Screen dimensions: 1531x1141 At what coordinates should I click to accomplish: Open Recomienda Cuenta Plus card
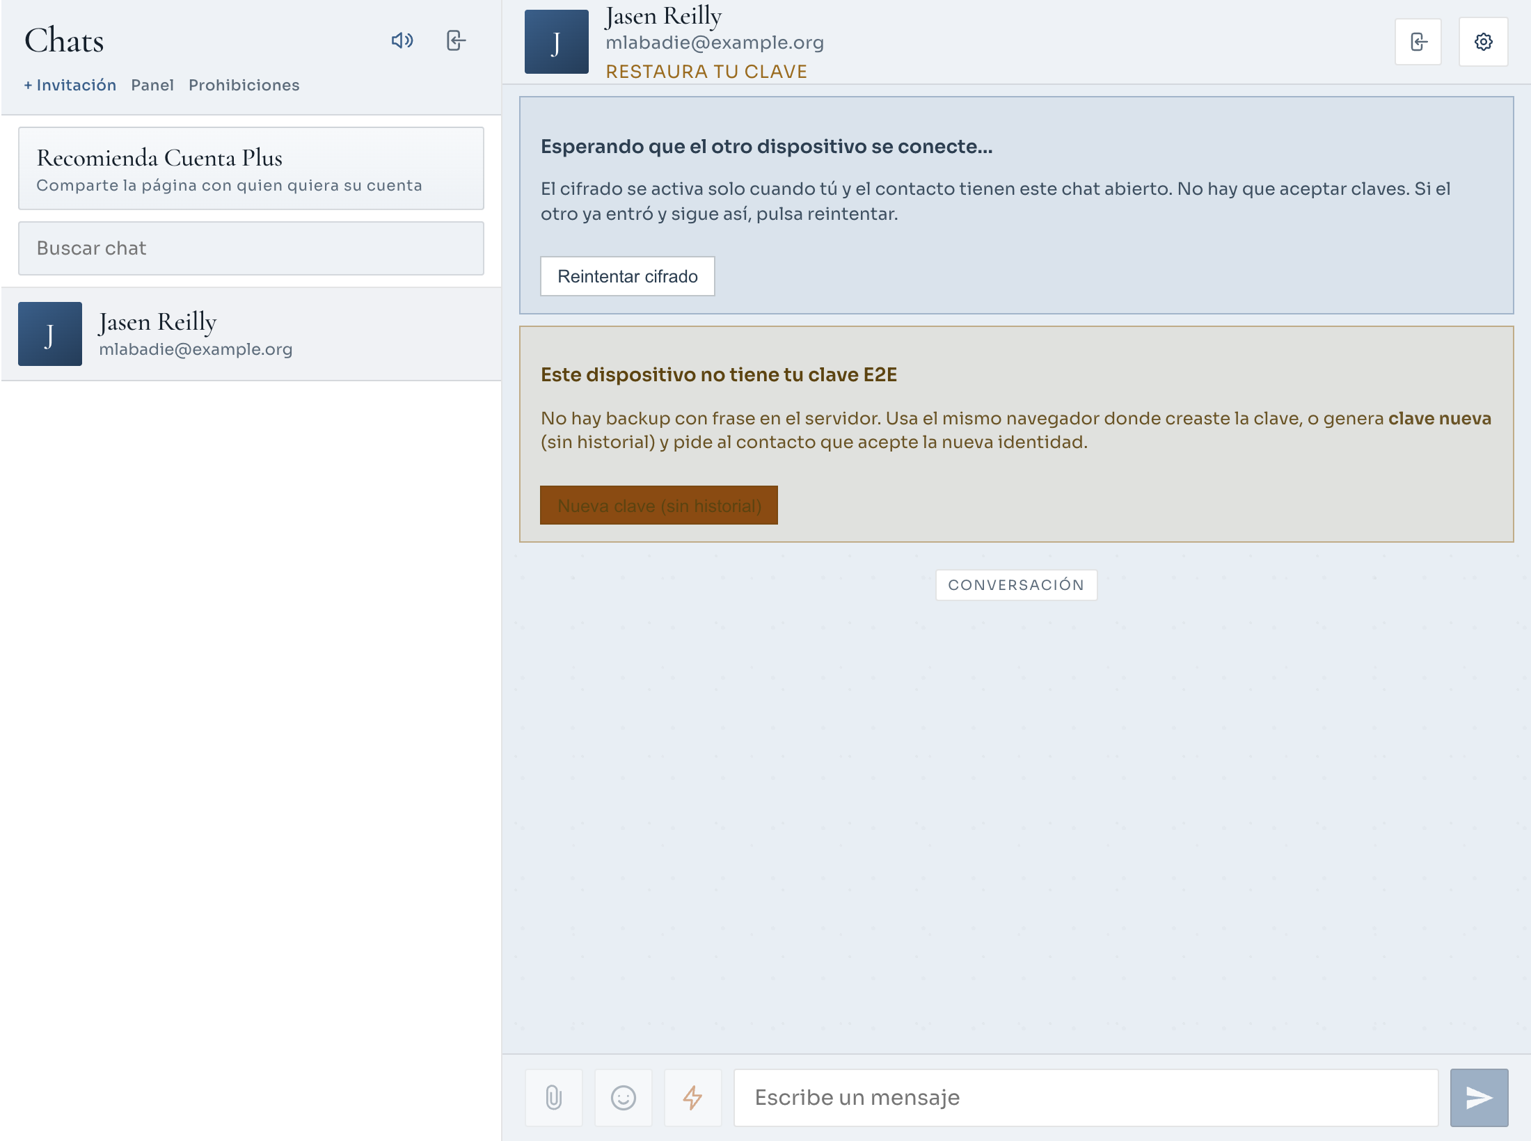click(251, 168)
